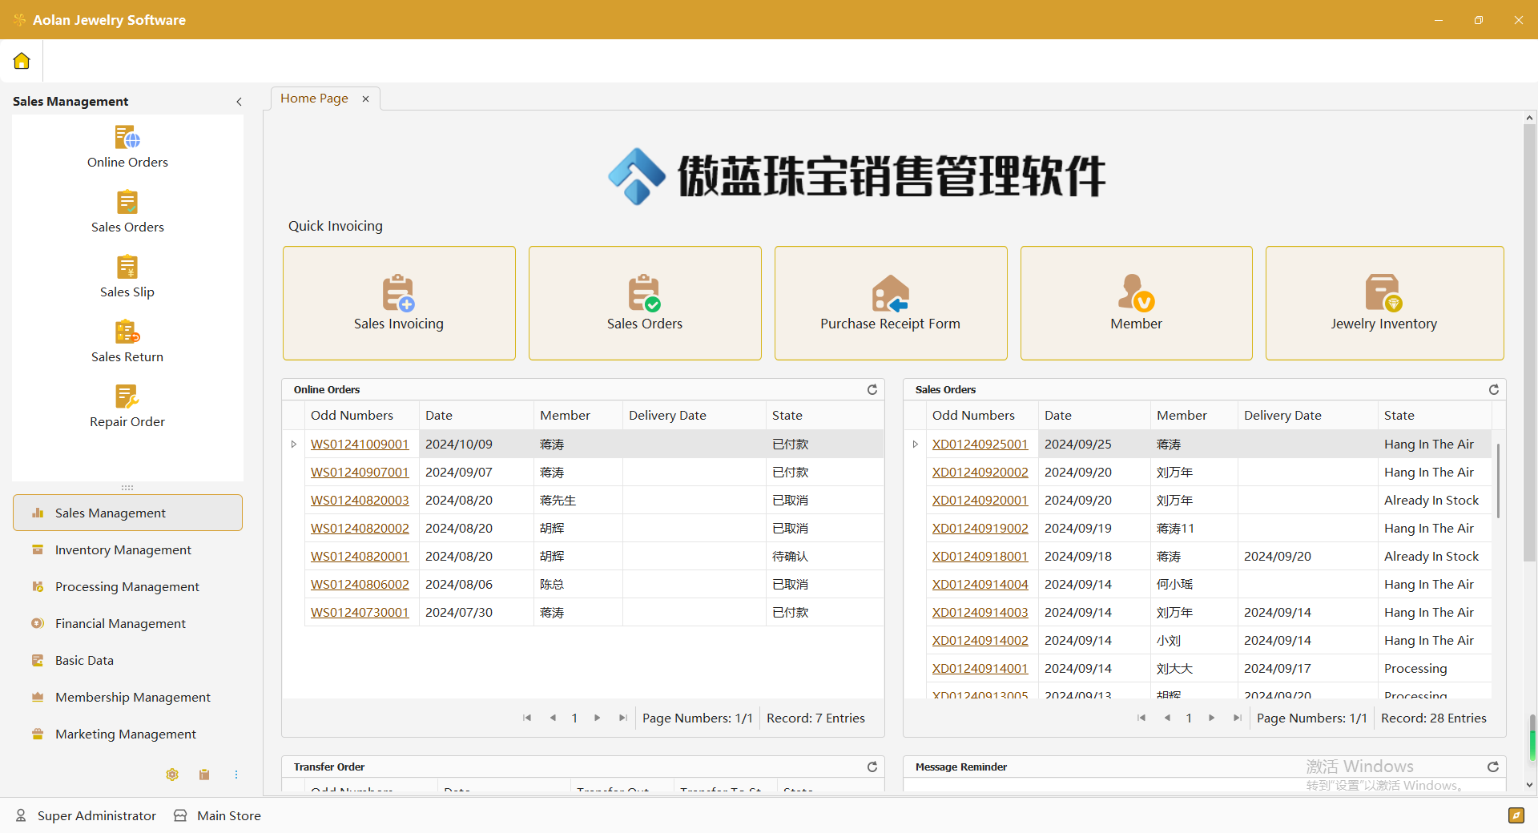1538x833 pixels.
Task: Open Online Orders from the sidebar
Action: point(127,147)
